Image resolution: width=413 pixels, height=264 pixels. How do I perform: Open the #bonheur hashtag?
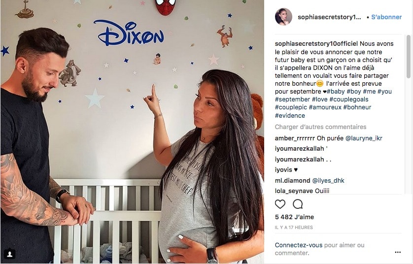coord(357,107)
